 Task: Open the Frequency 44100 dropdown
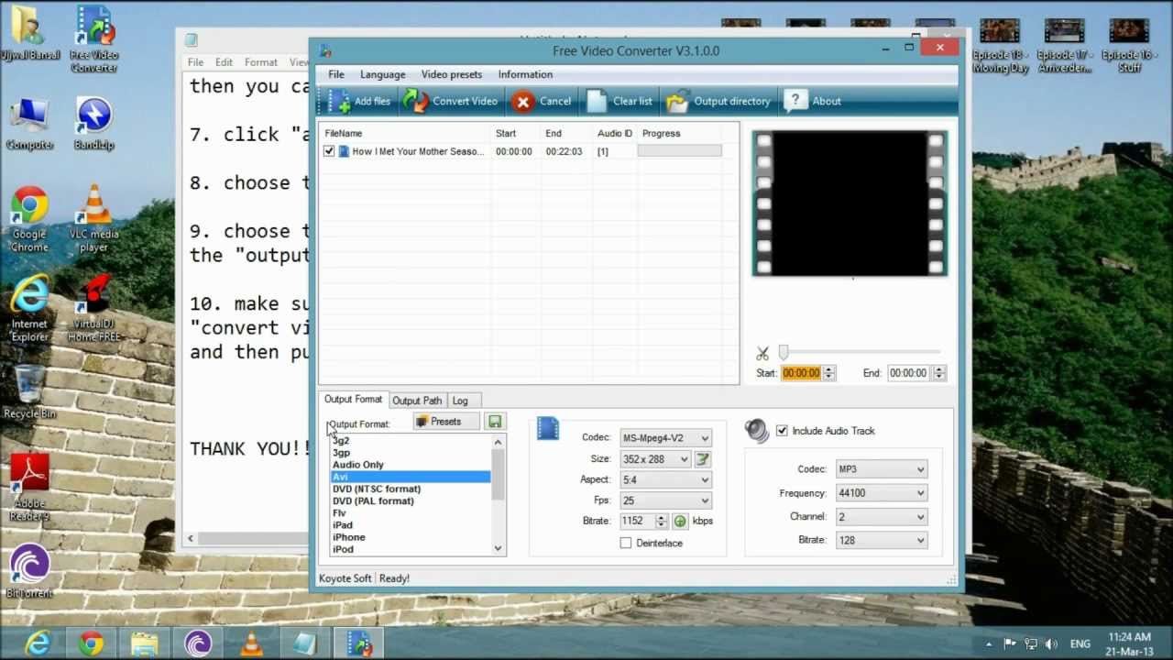coord(882,493)
